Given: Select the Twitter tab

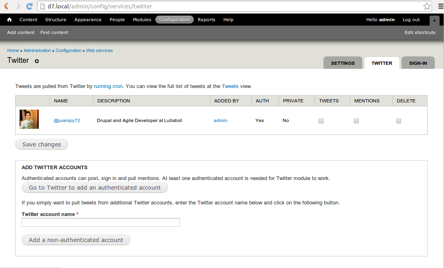Looking at the screenshot, I should coord(382,63).
